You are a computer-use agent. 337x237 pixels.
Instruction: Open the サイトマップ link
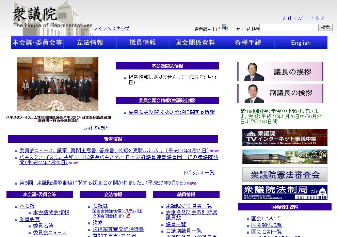pos(292,18)
